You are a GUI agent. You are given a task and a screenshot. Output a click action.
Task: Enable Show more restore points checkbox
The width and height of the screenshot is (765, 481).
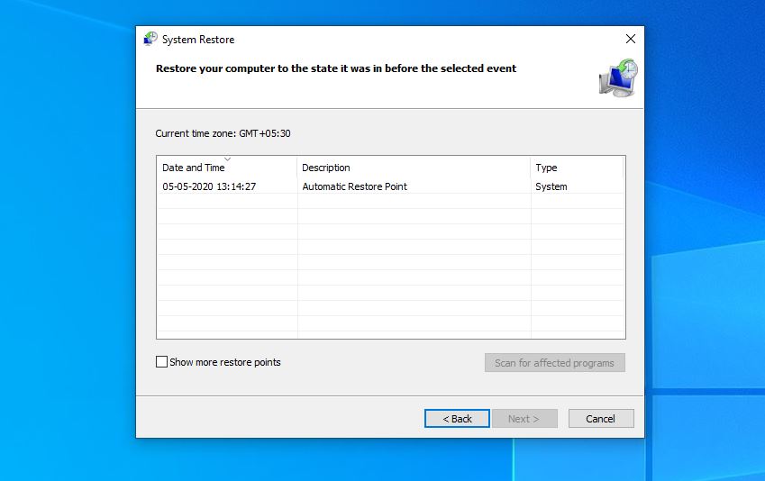pos(161,362)
